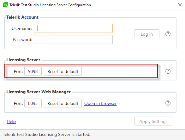185x140 pixels.
Task: Reset Licensing Server port to default
Action: point(63,71)
